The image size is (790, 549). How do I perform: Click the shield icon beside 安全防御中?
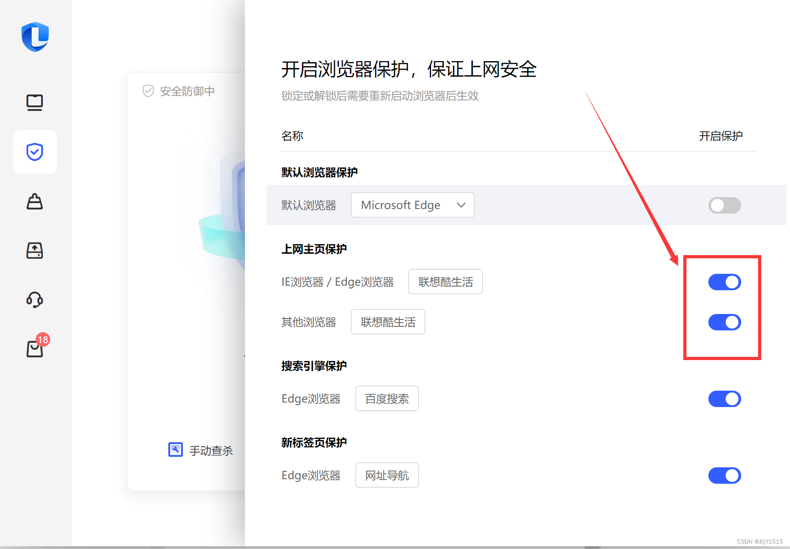[148, 91]
